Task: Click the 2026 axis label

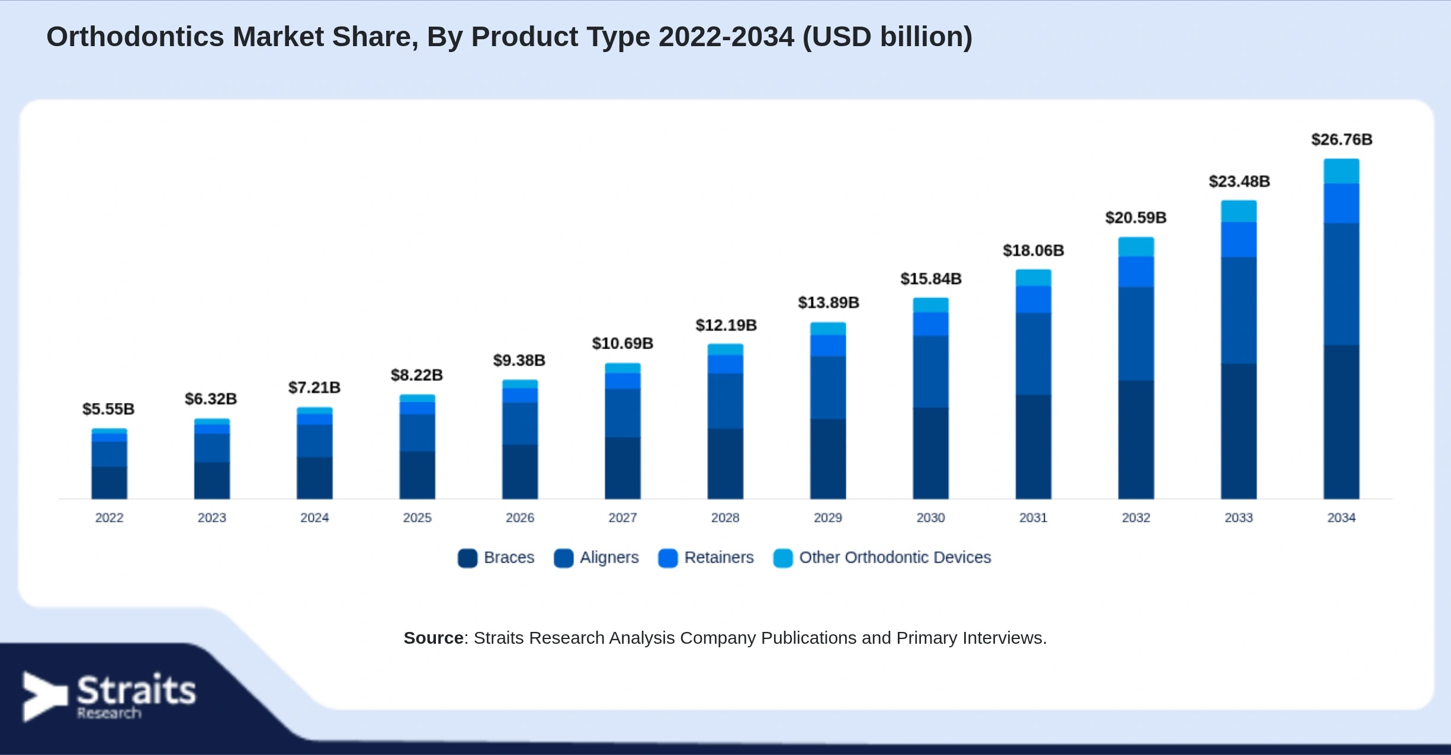Action: click(520, 518)
